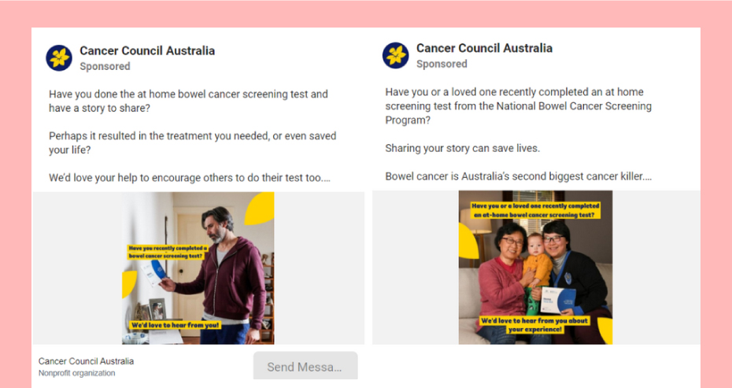Click 'Have you or a loved one recently' paragraph
732x388 pixels.
pos(518,106)
